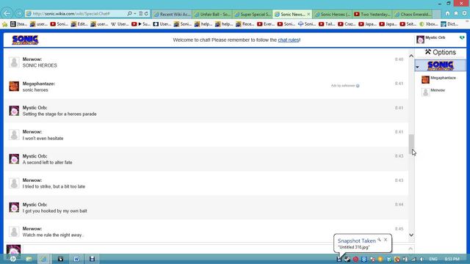The height and width of the screenshot is (264, 470).
Task: Switch to the Unfair Ball tab
Action: pos(212,14)
